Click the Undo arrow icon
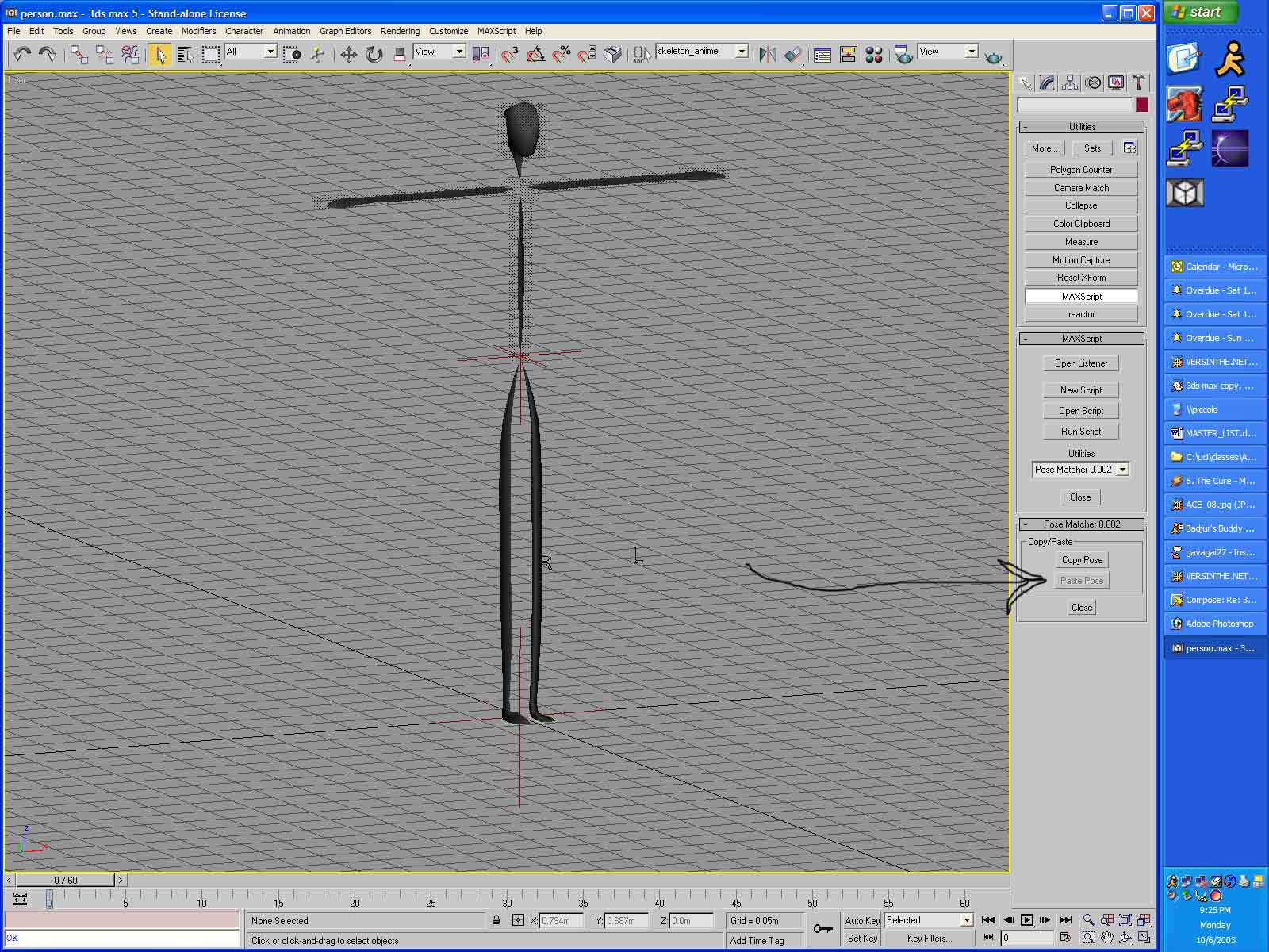Screen dimensions: 1269x952 click(22, 54)
